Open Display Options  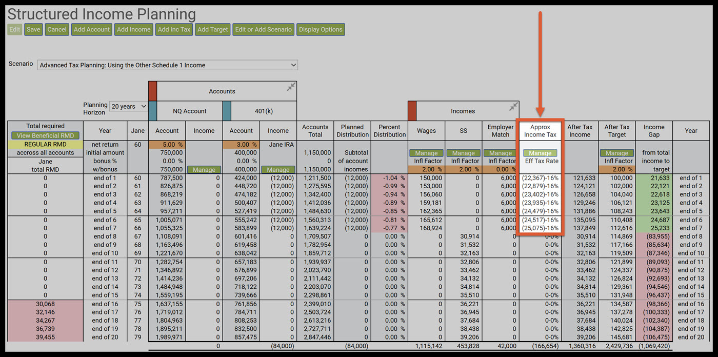click(321, 29)
